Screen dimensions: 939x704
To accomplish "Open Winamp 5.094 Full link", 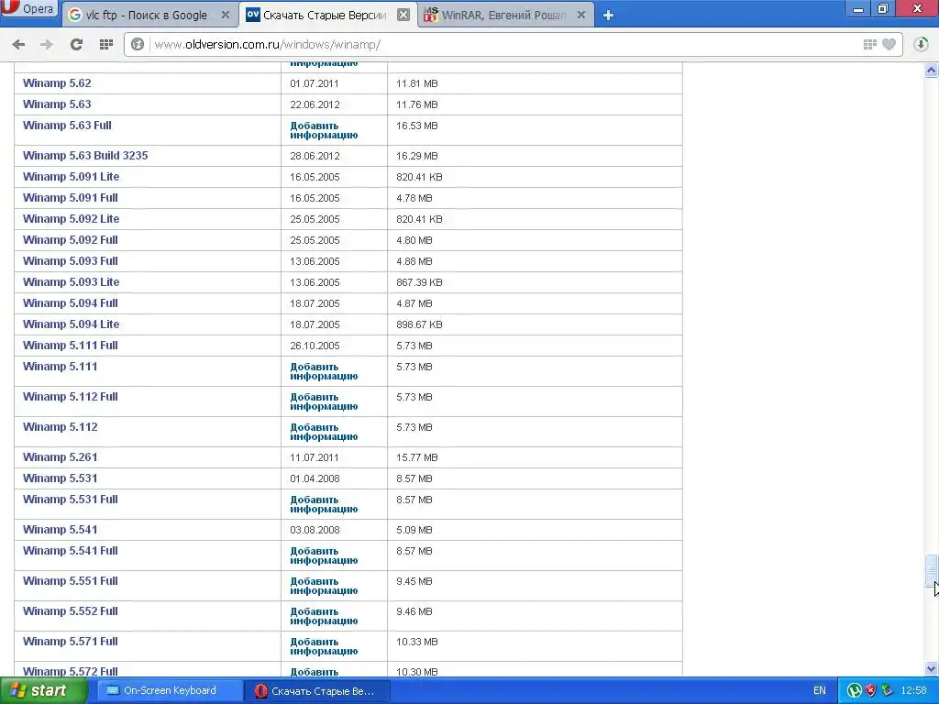I will click(70, 302).
